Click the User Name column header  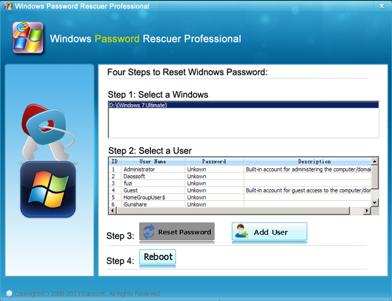coord(153,162)
